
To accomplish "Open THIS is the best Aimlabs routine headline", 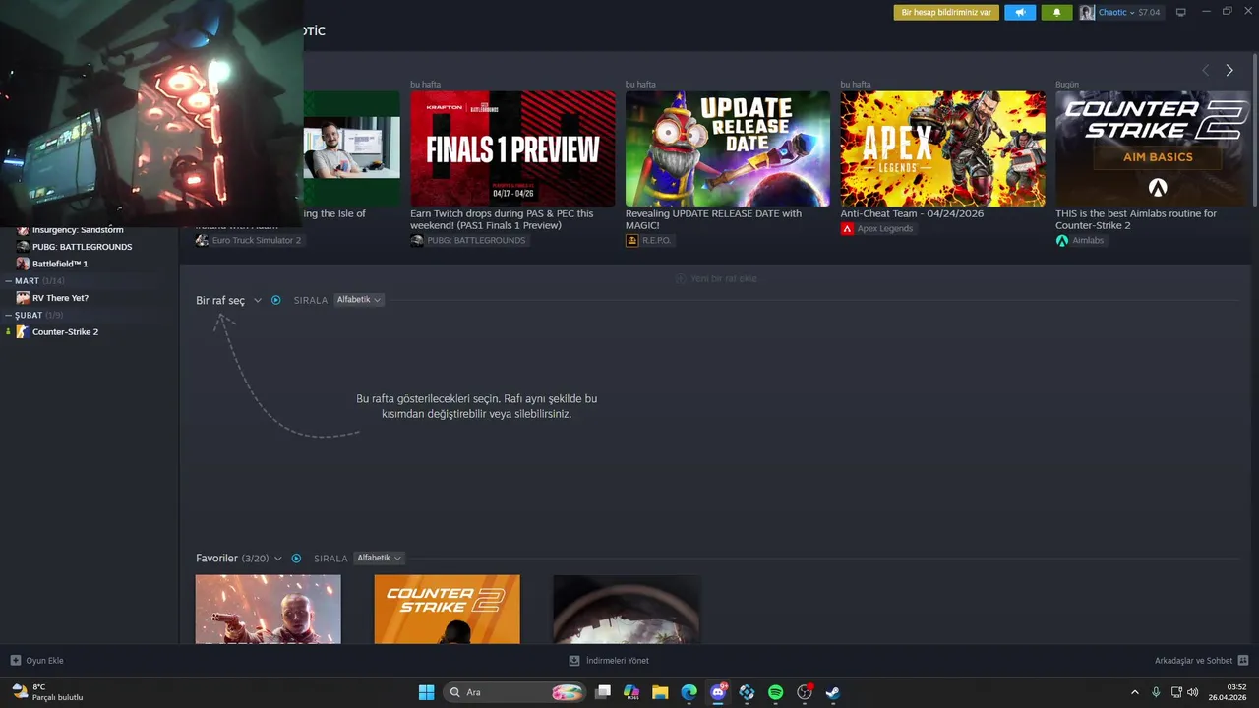I will 1136,219.
